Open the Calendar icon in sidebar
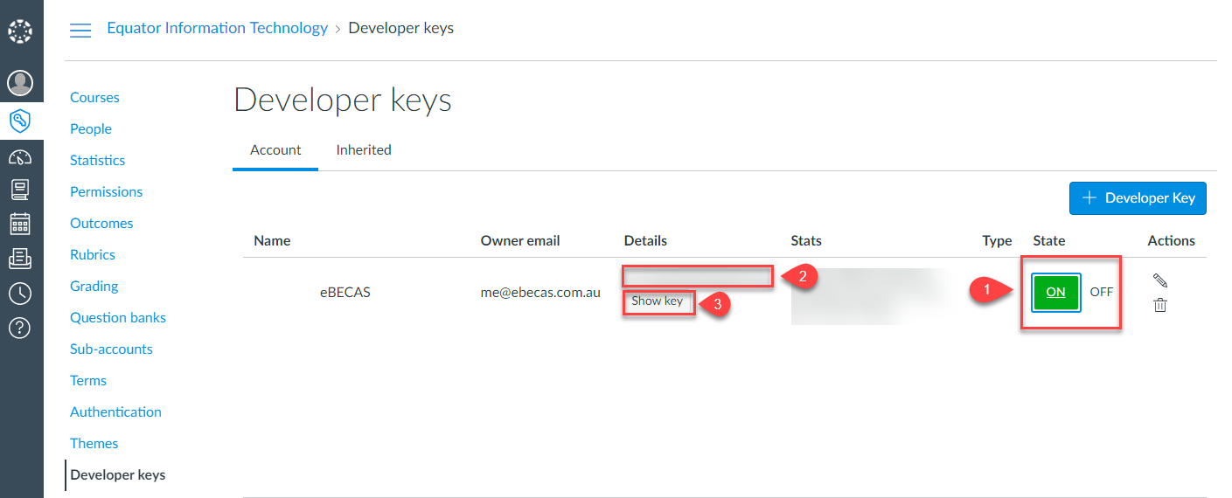Image resolution: width=1232 pixels, height=498 pixels. [19, 224]
